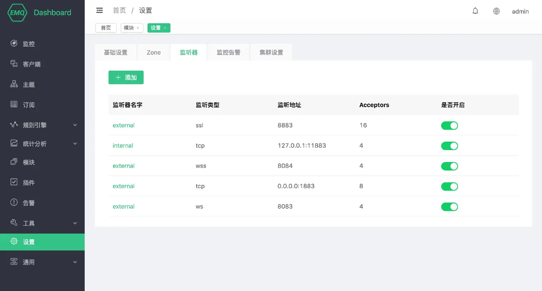
Task: Open the admin user menu
Action: point(520,11)
